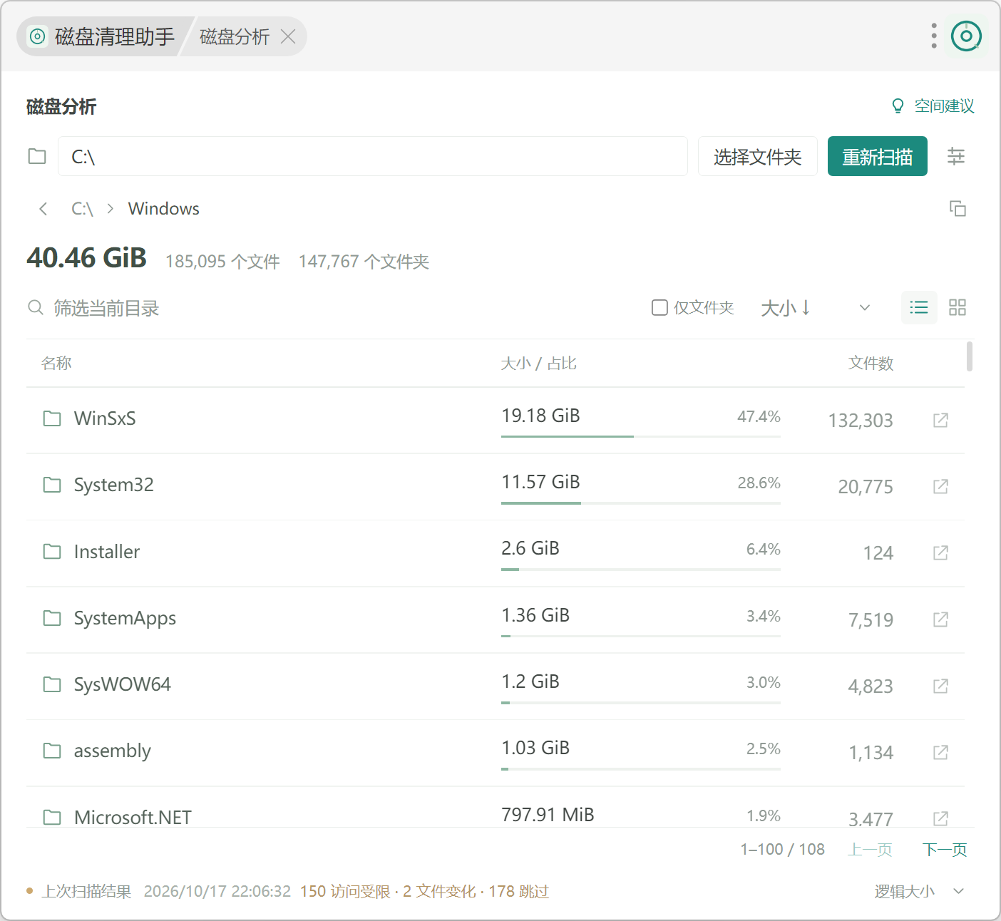Open the scan filter settings icon
1001x921 pixels.
(x=955, y=156)
